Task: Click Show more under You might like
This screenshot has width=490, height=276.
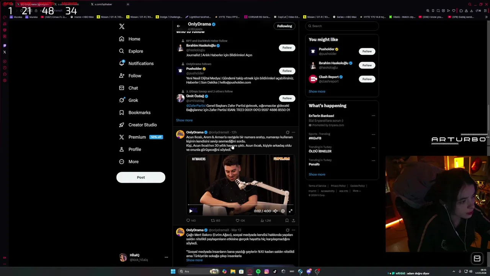Action: (317, 92)
